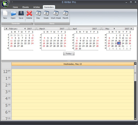Open the Ebooks tab

pos(26,7)
